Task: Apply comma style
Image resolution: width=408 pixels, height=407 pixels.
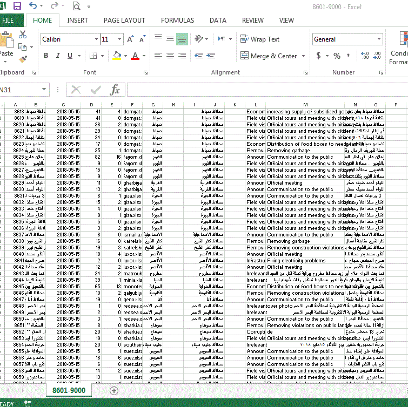Action: point(348,56)
